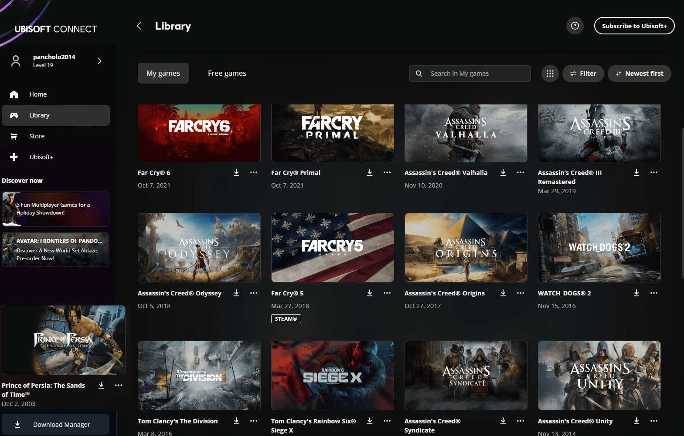Download WATCH_DOGS 2 via download icon
Image resolution: width=684 pixels, height=436 pixels.
[636, 293]
